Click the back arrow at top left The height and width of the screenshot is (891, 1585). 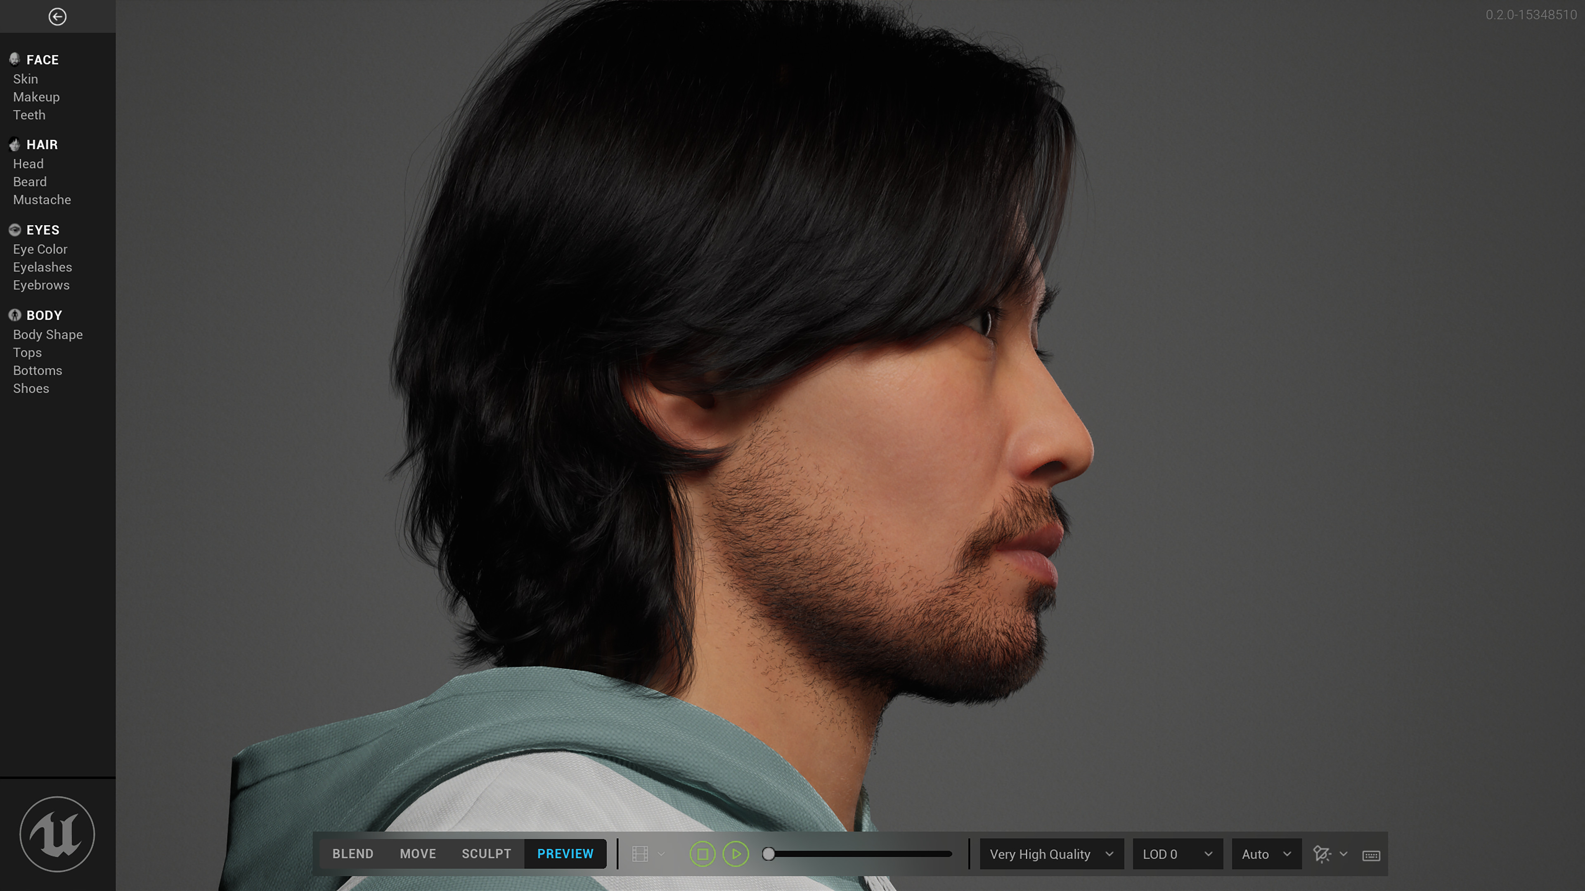tap(58, 16)
